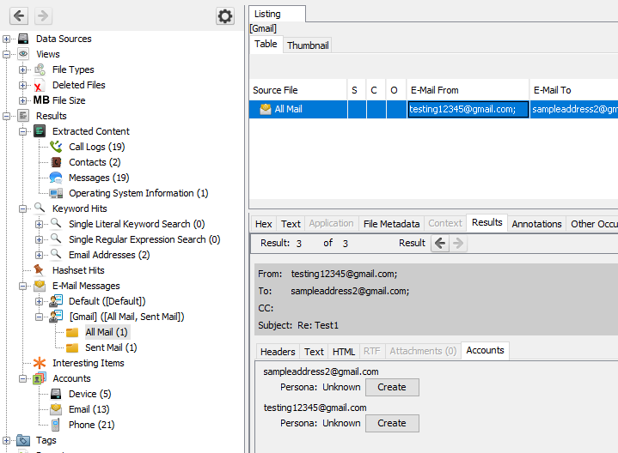Expand the File Types tree node

(x=23, y=69)
